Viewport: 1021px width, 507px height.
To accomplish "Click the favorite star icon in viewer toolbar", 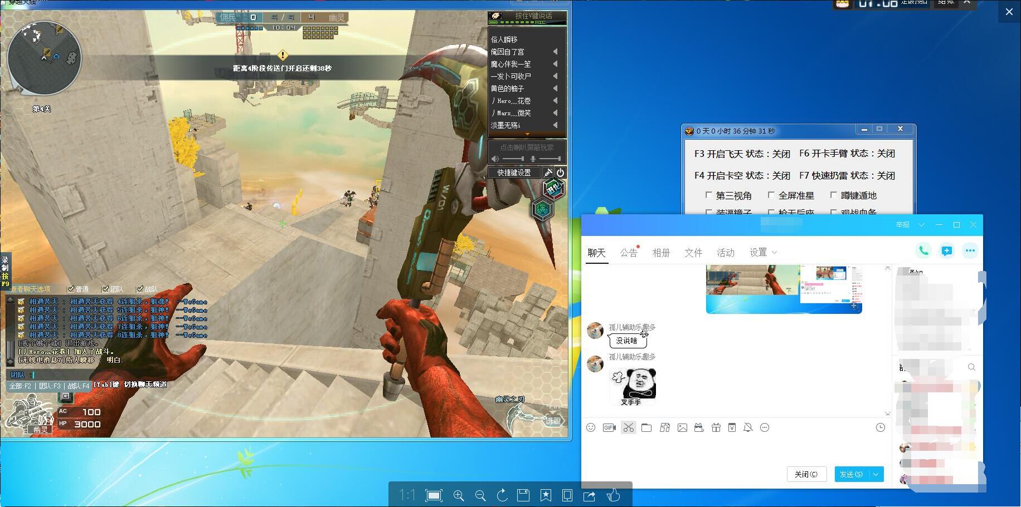I will click(x=546, y=495).
